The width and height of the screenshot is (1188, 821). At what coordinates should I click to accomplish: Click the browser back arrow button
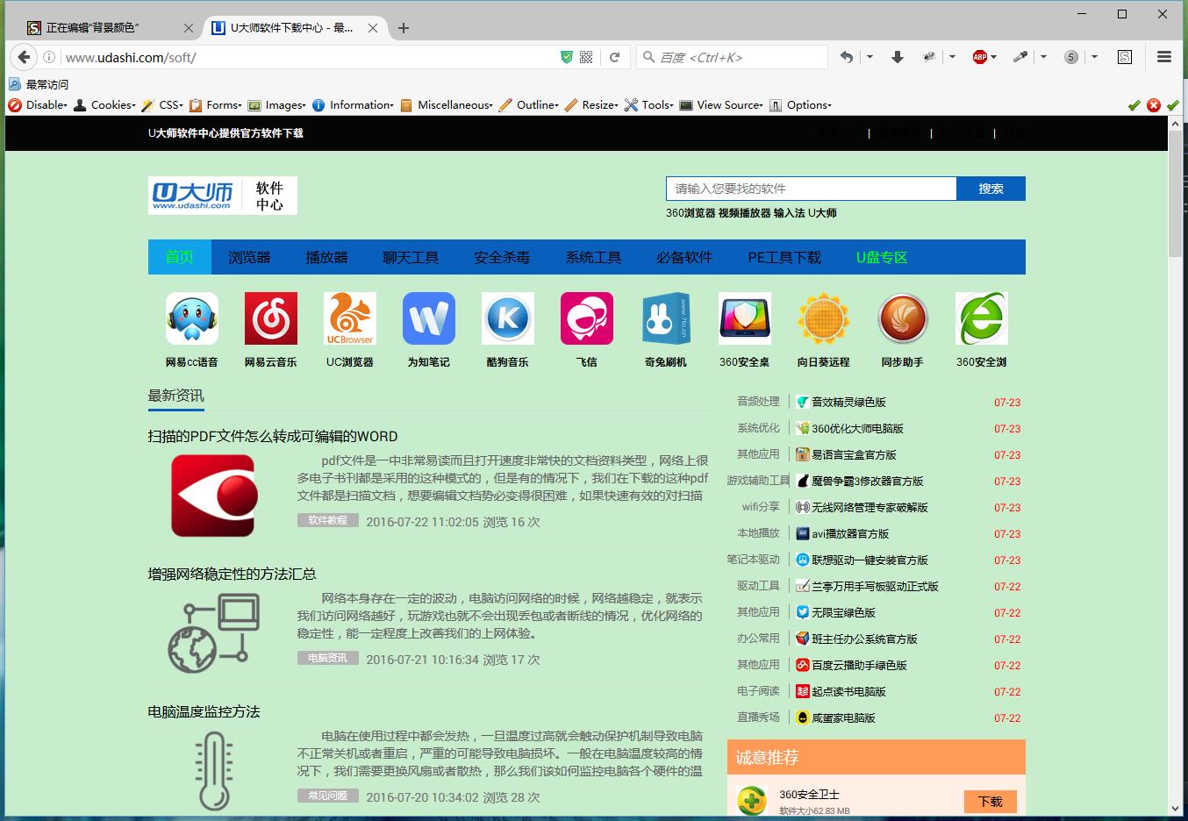pos(24,57)
